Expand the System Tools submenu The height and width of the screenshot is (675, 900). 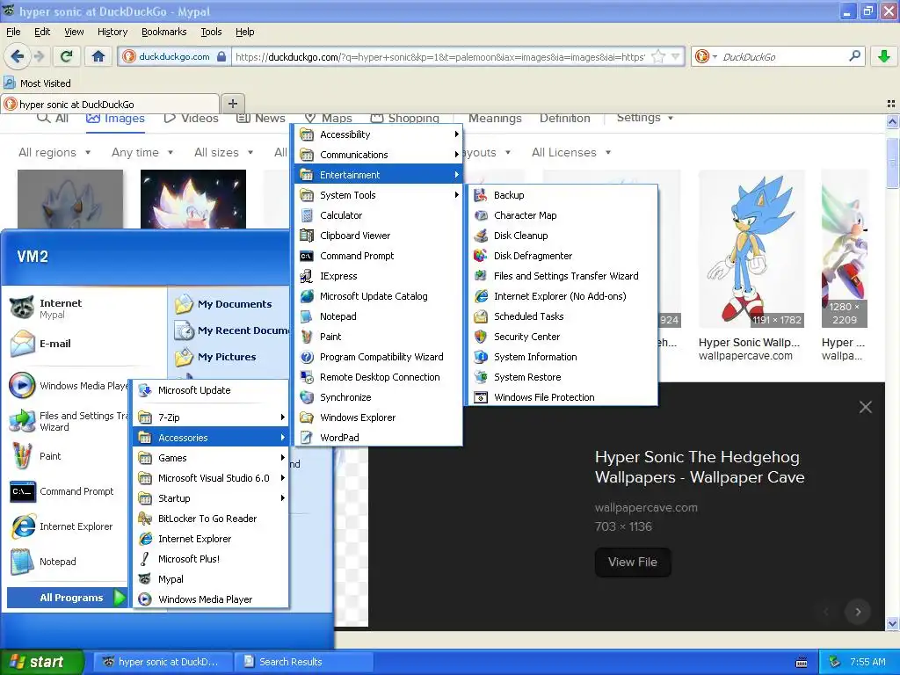(378, 195)
